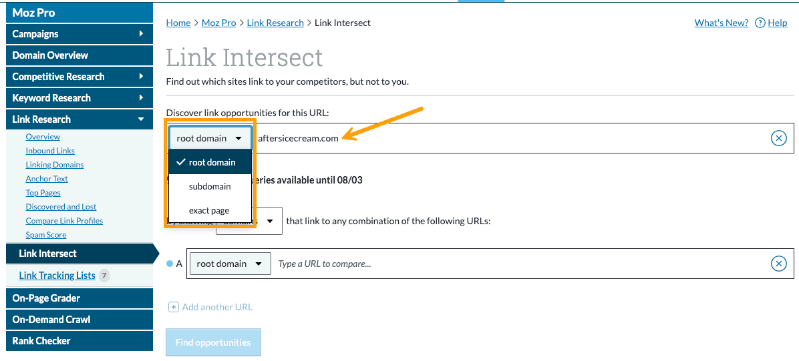
Task: Navigate to On-Page Grader
Action: pyautogui.click(x=46, y=298)
